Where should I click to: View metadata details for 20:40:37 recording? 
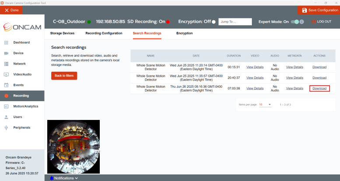coord(294,78)
